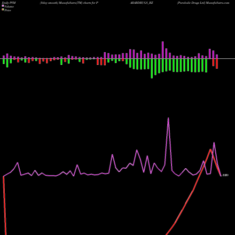Click the 'ARABDRUGS_BZ' ticker text

[141, 3]
